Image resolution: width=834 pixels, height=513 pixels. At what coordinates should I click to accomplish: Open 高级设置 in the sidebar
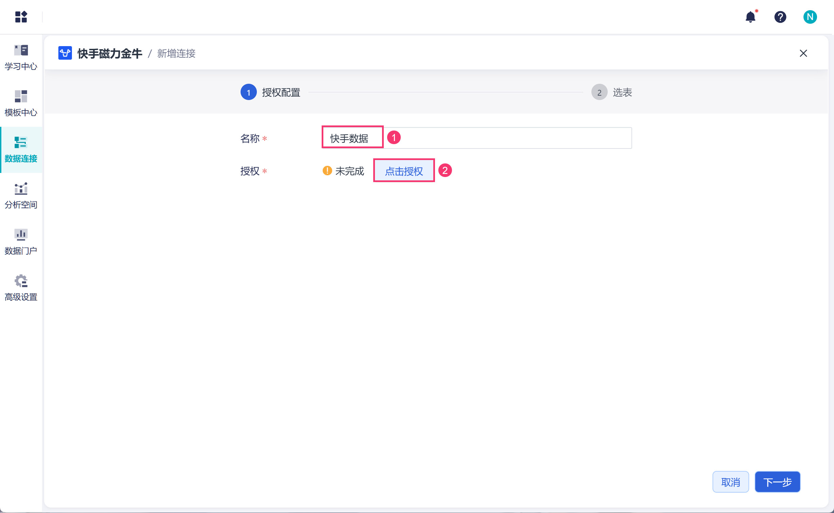tap(21, 288)
